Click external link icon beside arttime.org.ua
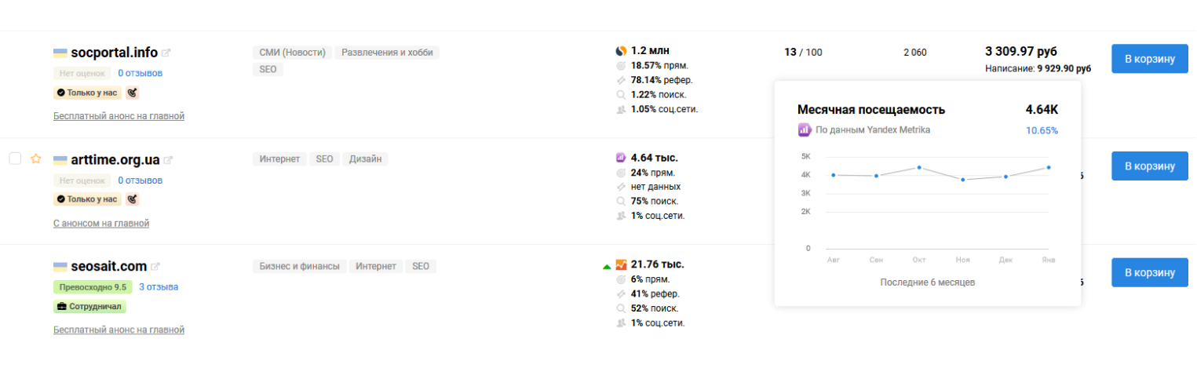This screenshot has height=390, width=1197. (x=168, y=160)
